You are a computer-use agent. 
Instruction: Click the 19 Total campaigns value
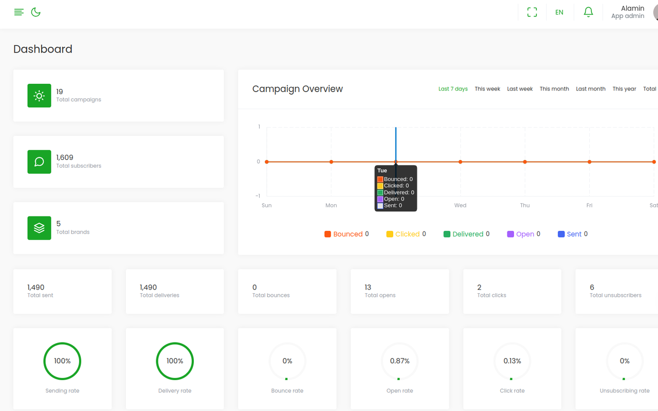(x=60, y=92)
